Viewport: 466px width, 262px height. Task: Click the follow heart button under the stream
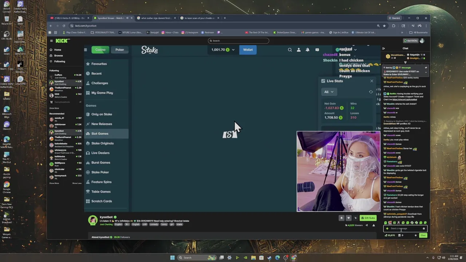point(348,218)
